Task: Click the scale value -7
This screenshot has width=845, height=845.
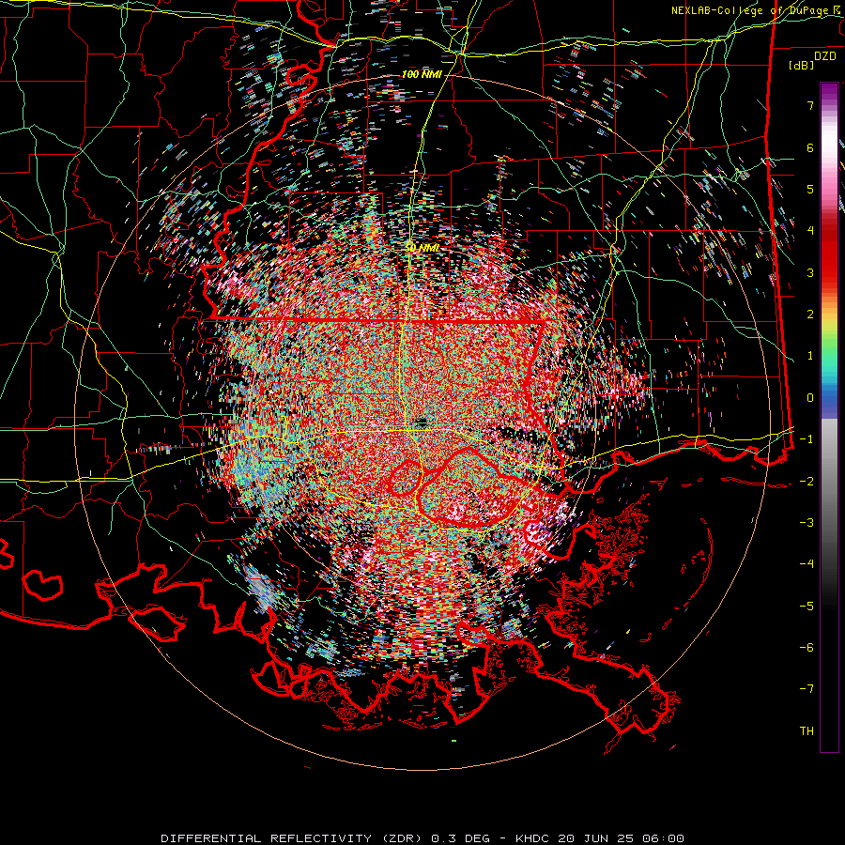Action: [807, 689]
